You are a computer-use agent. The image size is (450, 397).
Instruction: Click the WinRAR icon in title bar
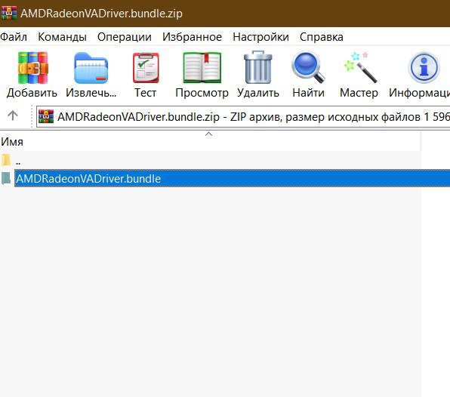(9, 13)
